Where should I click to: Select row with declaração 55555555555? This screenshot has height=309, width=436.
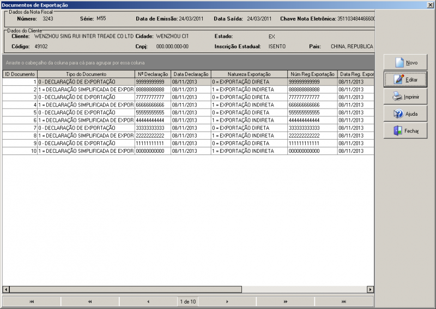(x=188, y=112)
